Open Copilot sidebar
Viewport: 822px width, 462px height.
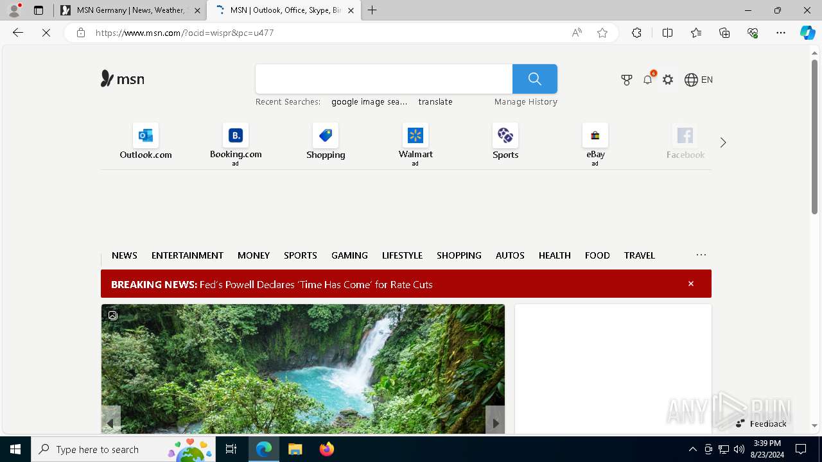tap(807, 33)
